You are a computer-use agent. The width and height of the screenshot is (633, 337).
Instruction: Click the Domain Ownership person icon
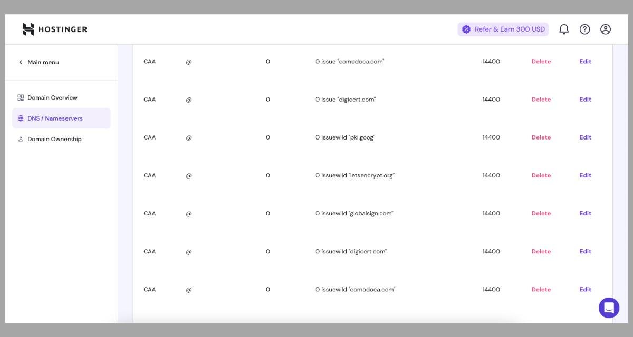pyautogui.click(x=21, y=139)
